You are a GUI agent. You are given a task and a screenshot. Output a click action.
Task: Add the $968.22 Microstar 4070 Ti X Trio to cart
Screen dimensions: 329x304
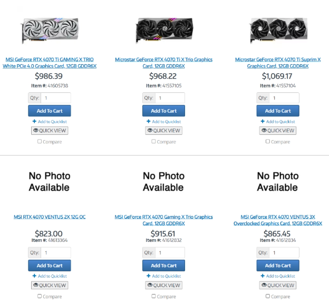pyautogui.click(x=163, y=111)
